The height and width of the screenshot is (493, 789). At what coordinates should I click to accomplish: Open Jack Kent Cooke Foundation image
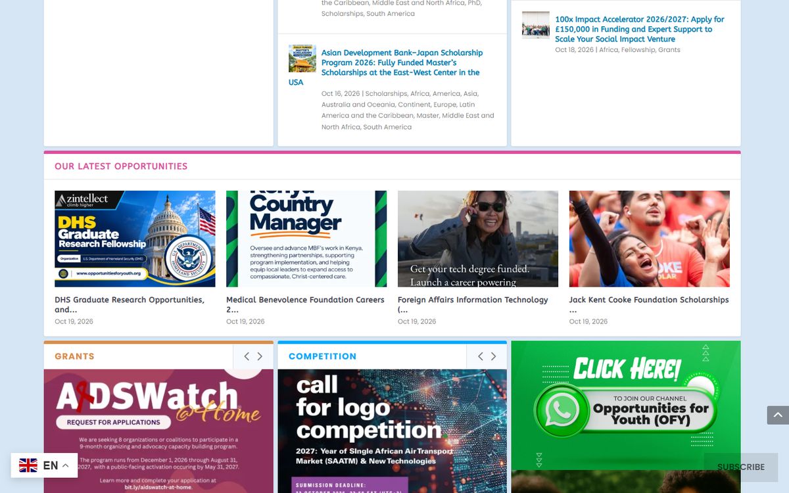tap(650, 239)
